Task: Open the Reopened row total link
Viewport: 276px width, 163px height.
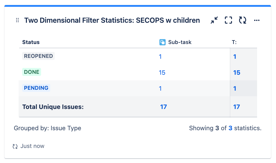Action: click(235, 56)
